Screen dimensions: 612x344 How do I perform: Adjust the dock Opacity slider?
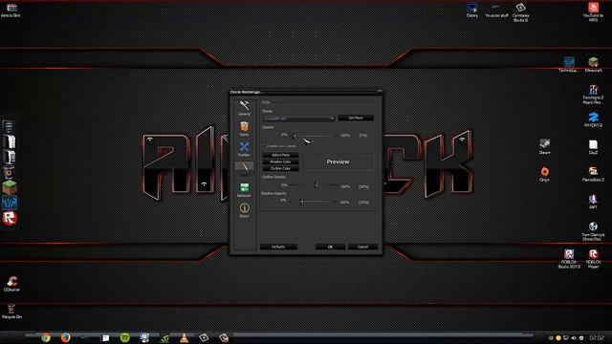coord(316,136)
